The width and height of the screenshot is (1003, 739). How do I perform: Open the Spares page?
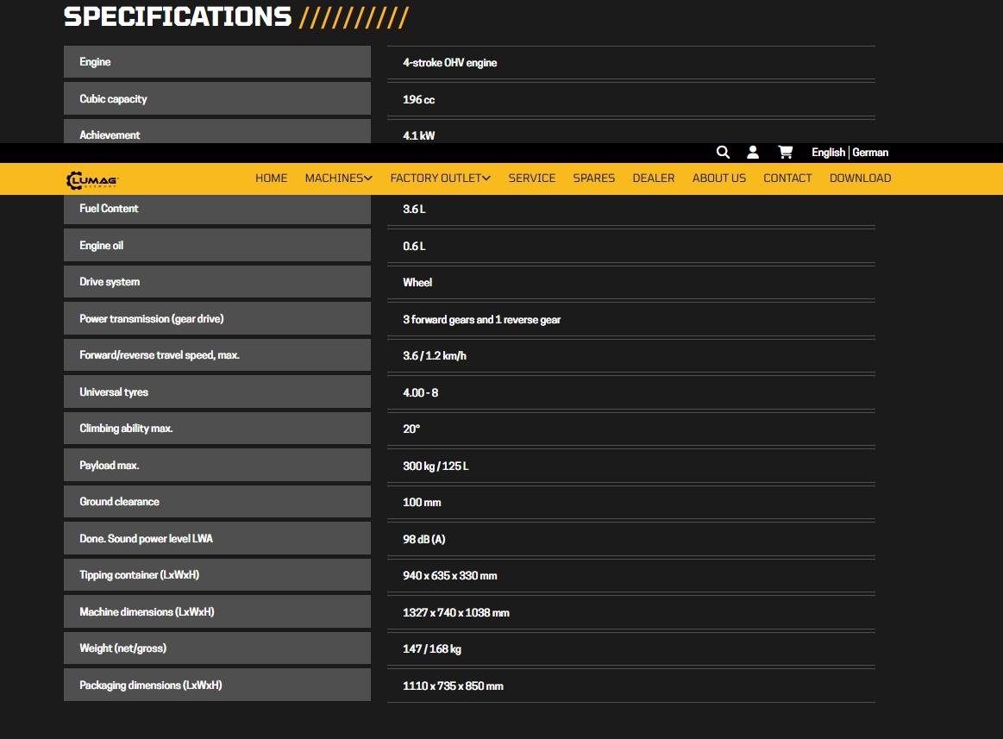click(x=594, y=178)
